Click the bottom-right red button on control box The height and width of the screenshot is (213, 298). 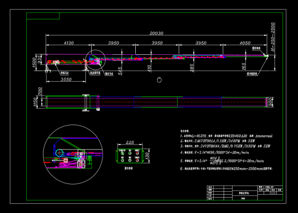[137, 160]
